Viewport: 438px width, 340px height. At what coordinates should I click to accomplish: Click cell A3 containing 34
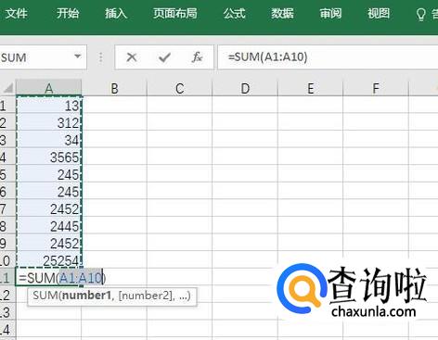pyautogui.click(x=49, y=140)
